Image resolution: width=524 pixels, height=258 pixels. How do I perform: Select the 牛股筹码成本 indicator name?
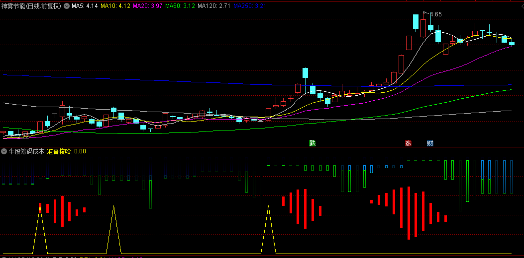coord(26,151)
